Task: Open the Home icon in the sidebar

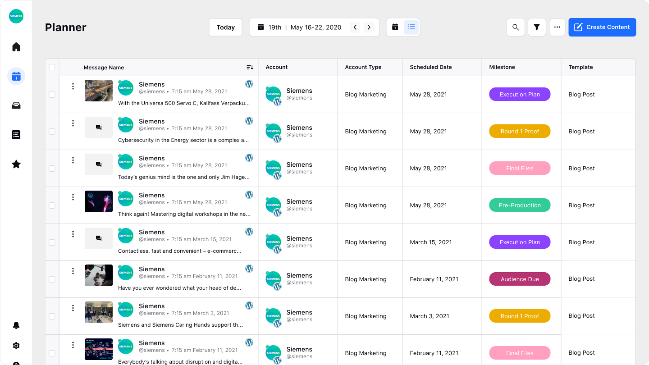Action: (16, 47)
